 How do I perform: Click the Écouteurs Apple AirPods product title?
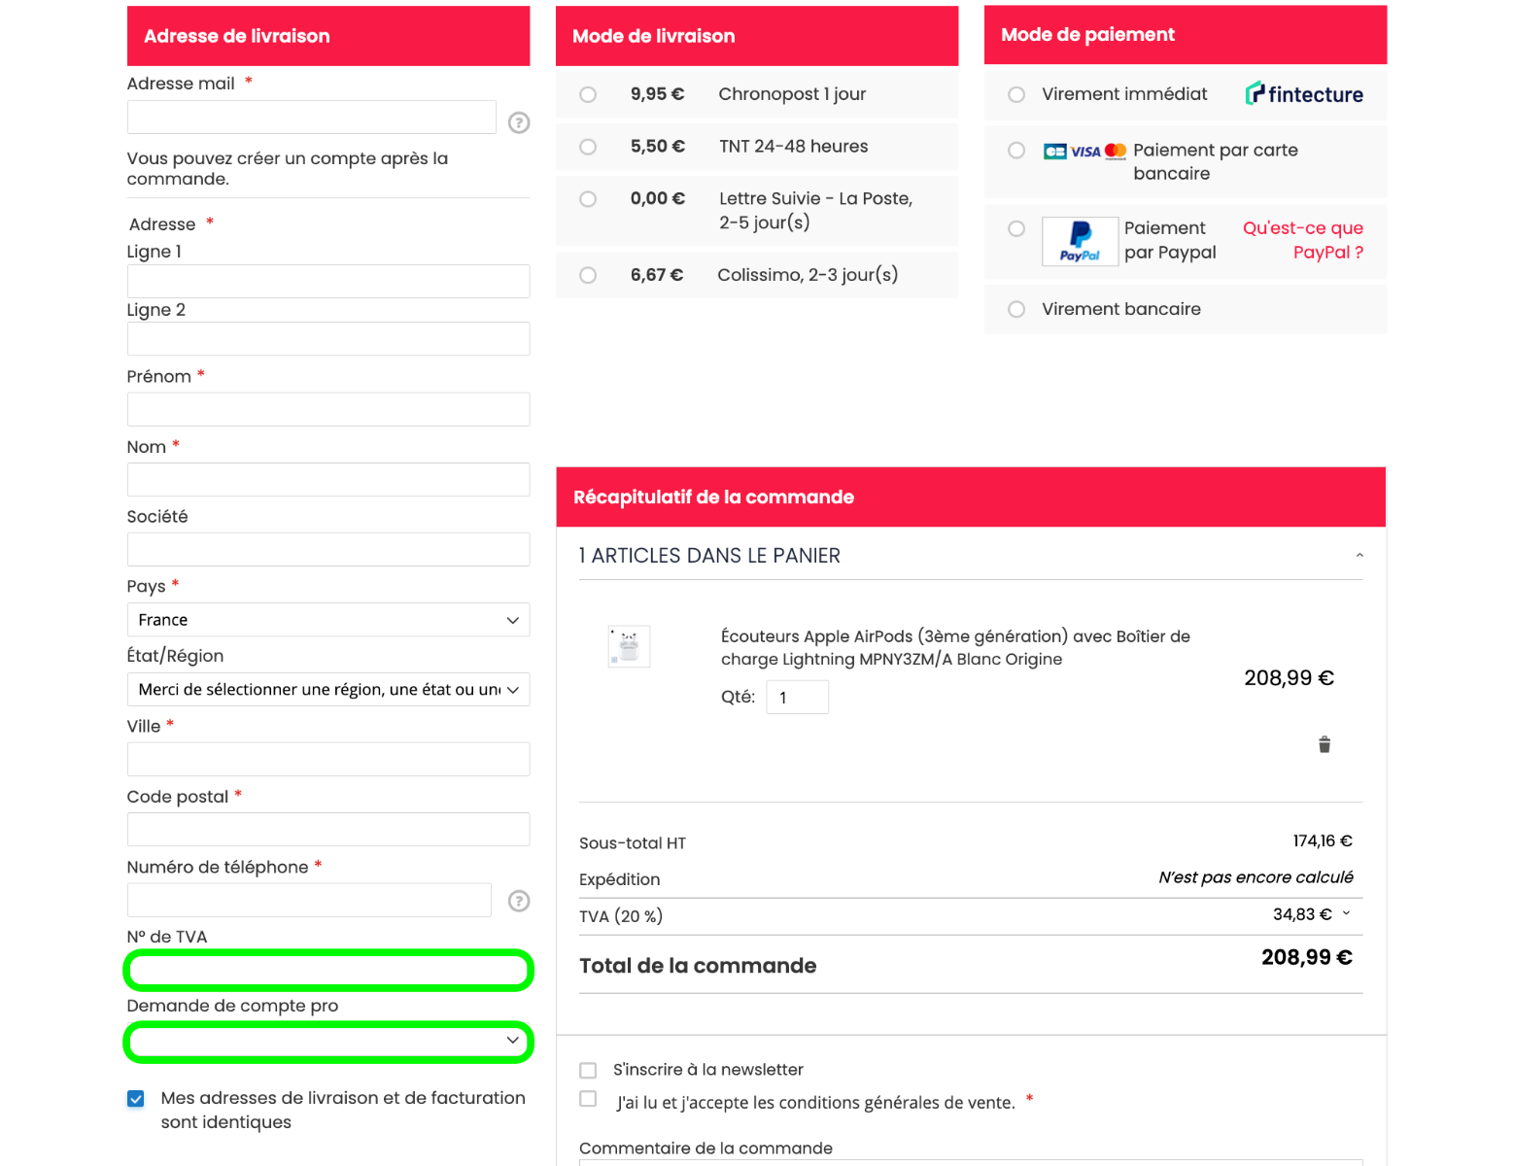(955, 648)
